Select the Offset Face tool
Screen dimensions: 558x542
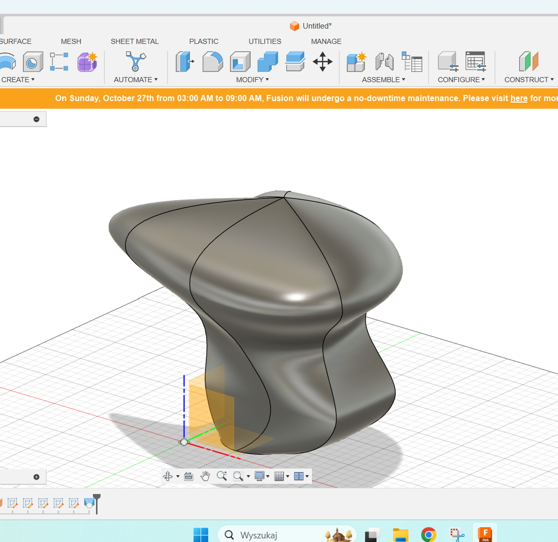(295, 62)
